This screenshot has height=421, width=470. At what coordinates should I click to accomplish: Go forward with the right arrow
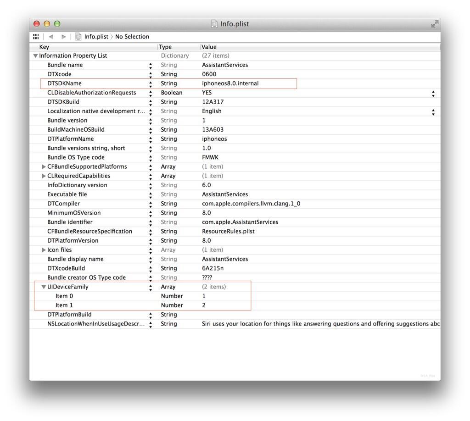pyautogui.click(x=63, y=37)
